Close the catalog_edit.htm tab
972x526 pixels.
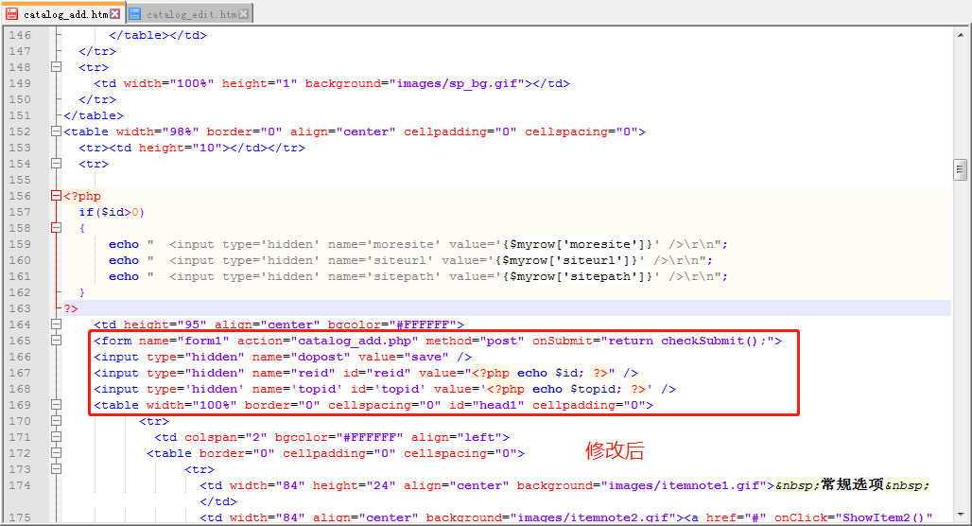pos(245,14)
